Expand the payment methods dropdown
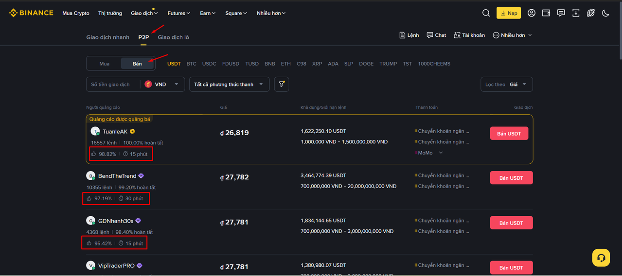 tap(229, 84)
